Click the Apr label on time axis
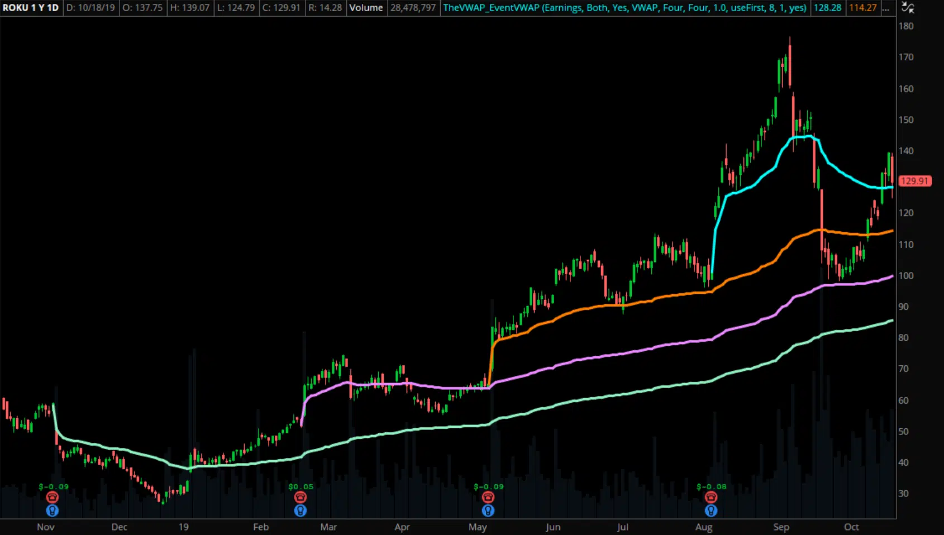 click(402, 527)
